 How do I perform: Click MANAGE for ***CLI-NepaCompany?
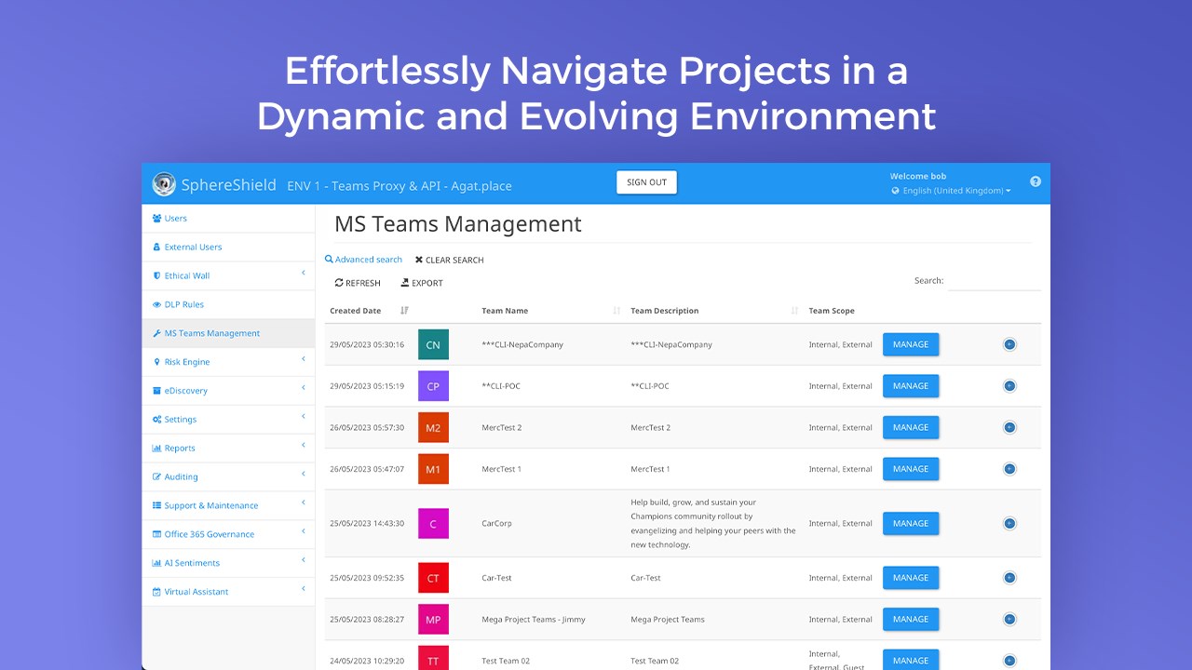click(x=911, y=344)
